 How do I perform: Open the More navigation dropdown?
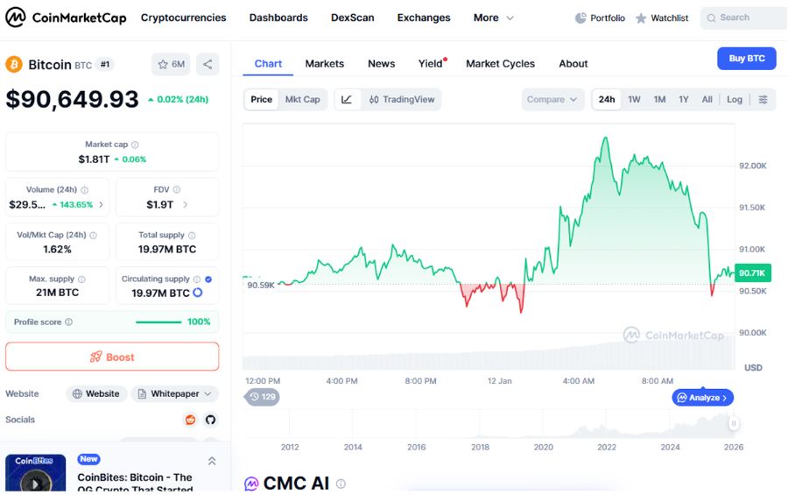coord(494,18)
